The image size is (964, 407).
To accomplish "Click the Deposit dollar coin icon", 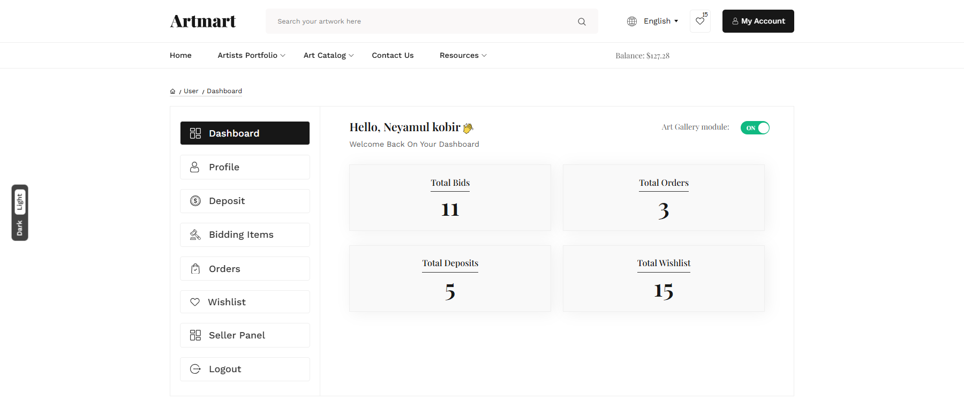I will [x=195, y=201].
